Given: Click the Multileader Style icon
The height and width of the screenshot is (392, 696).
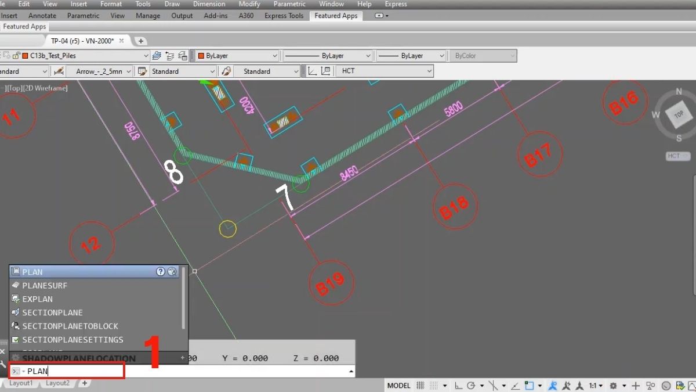Looking at the screenshot, I should click(x=226, y=71).
